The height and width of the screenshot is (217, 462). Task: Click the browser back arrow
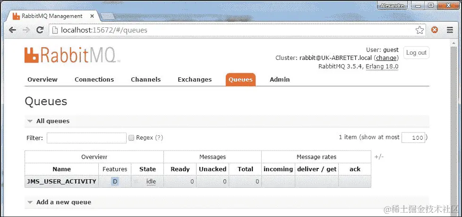click(12, 30)
